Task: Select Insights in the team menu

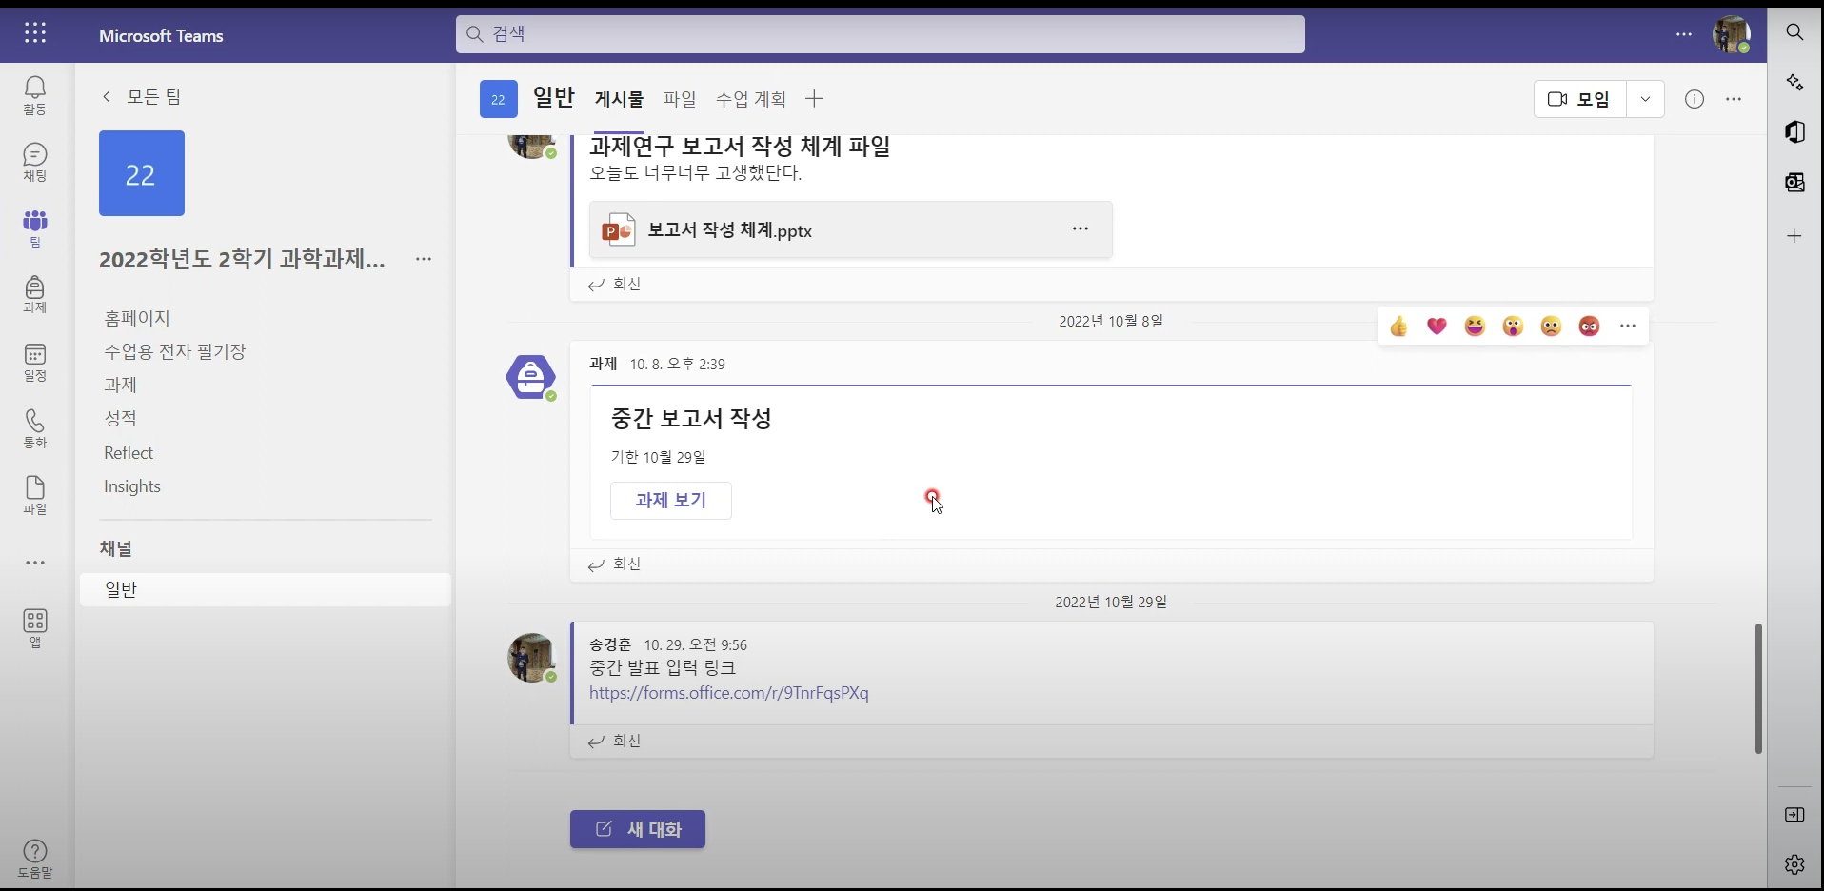Action: click(x=132, y=486)
